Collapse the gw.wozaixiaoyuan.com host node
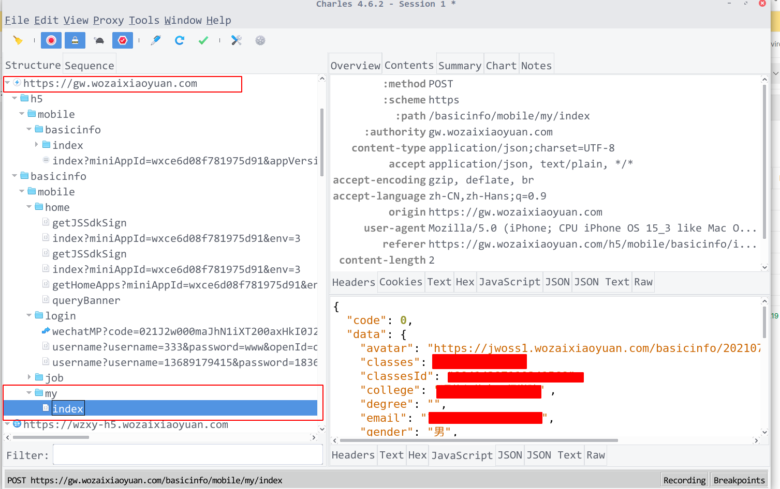 [x=8, y=83]
